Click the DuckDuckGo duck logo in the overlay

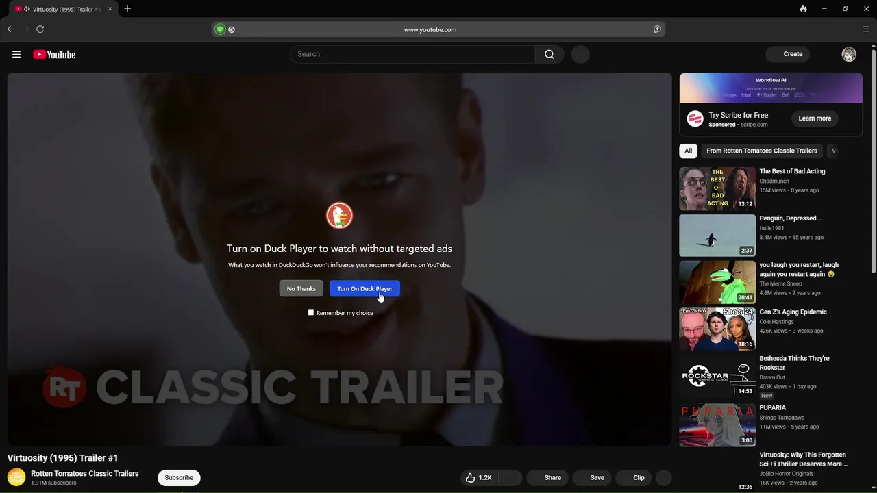[x=339, y=216]
